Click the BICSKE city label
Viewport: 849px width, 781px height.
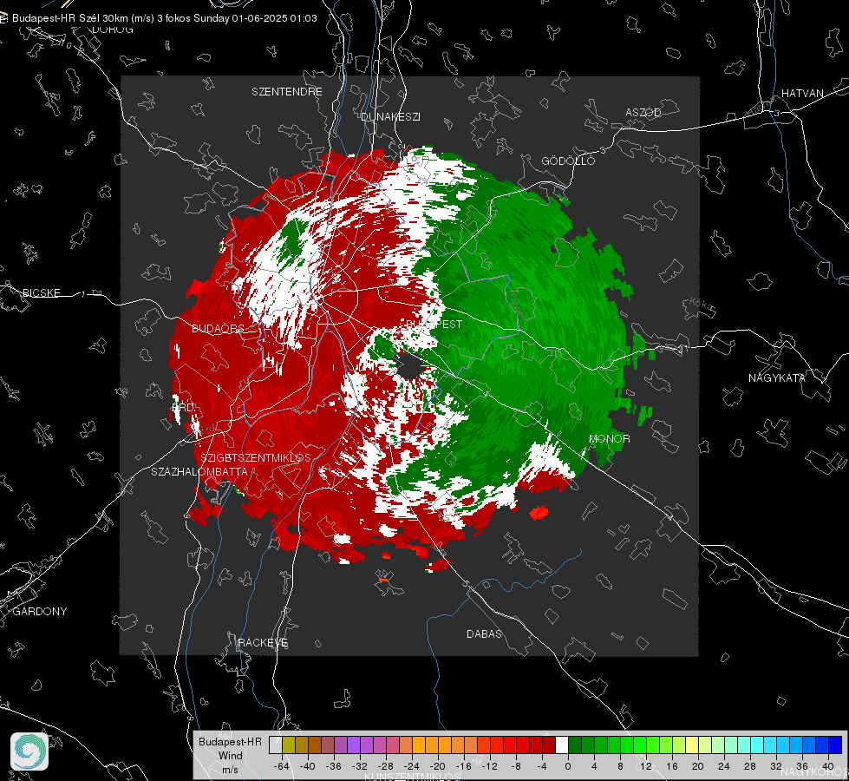click(42, 293)
